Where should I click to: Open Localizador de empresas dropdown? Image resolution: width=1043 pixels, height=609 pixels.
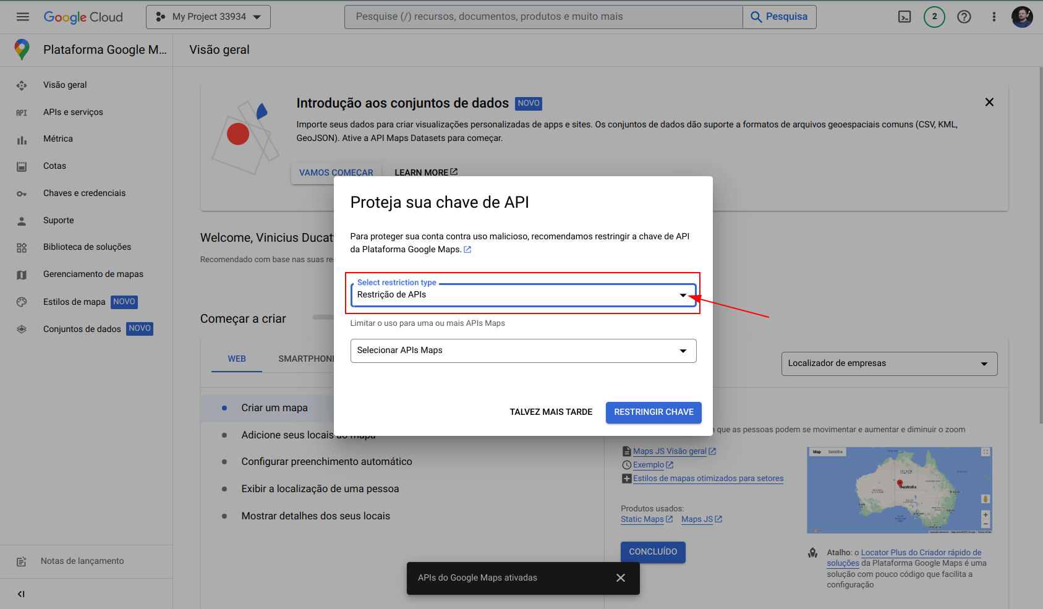point(889,364)
